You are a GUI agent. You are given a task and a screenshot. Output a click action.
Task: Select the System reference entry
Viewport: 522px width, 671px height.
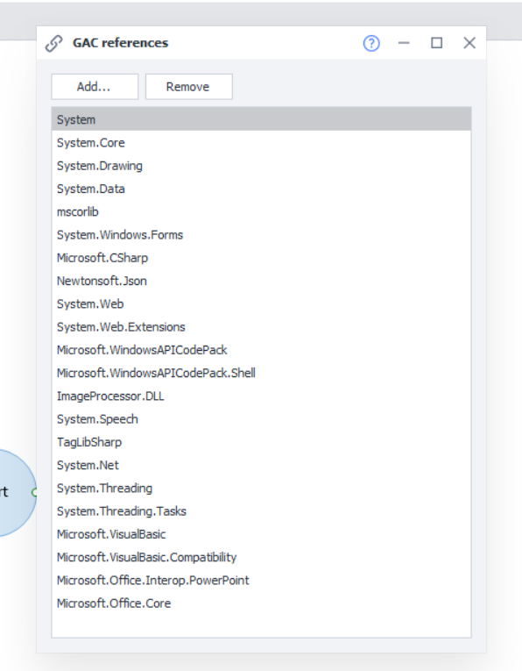tap(261, 119)
